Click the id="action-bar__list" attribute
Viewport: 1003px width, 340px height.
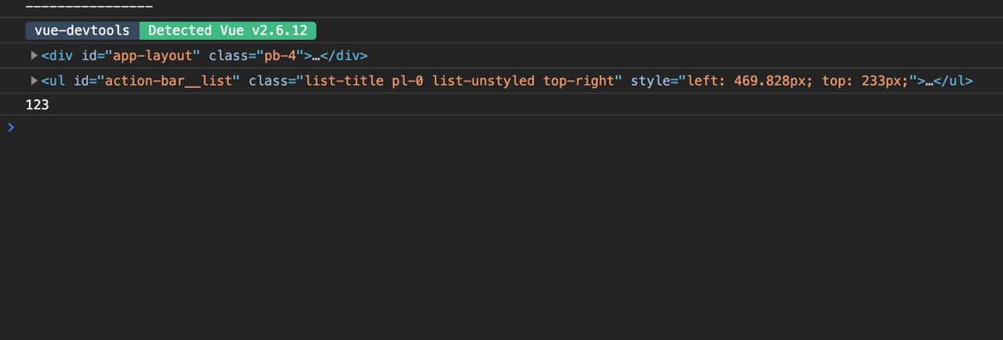point(158,81)
